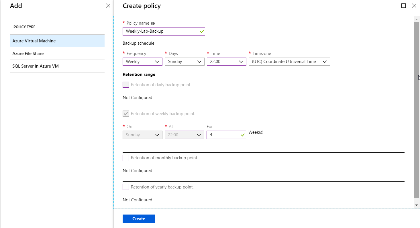Viewport: 420px width, 228px height.
Task: Open the Timezone dropdown
Action: point(289,62)
